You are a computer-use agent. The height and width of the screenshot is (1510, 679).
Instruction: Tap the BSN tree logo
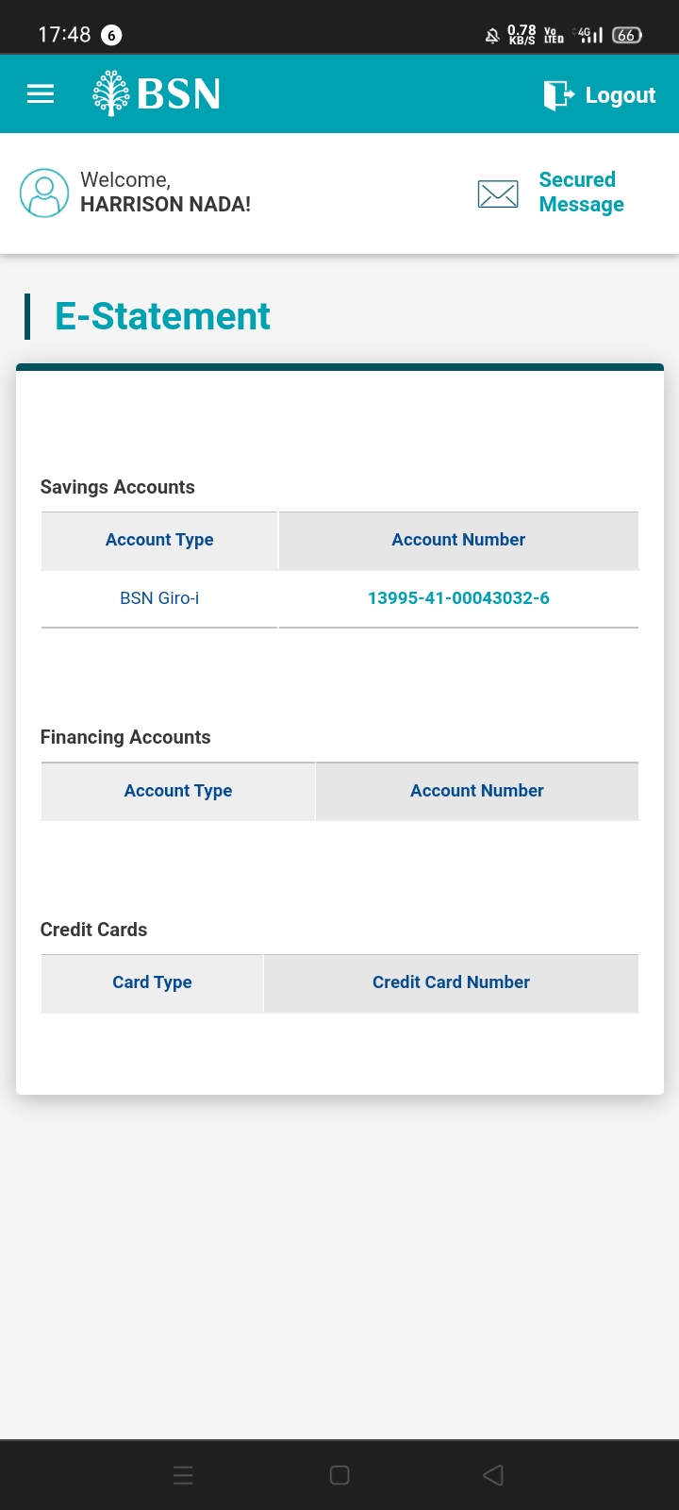coord(111,93)
